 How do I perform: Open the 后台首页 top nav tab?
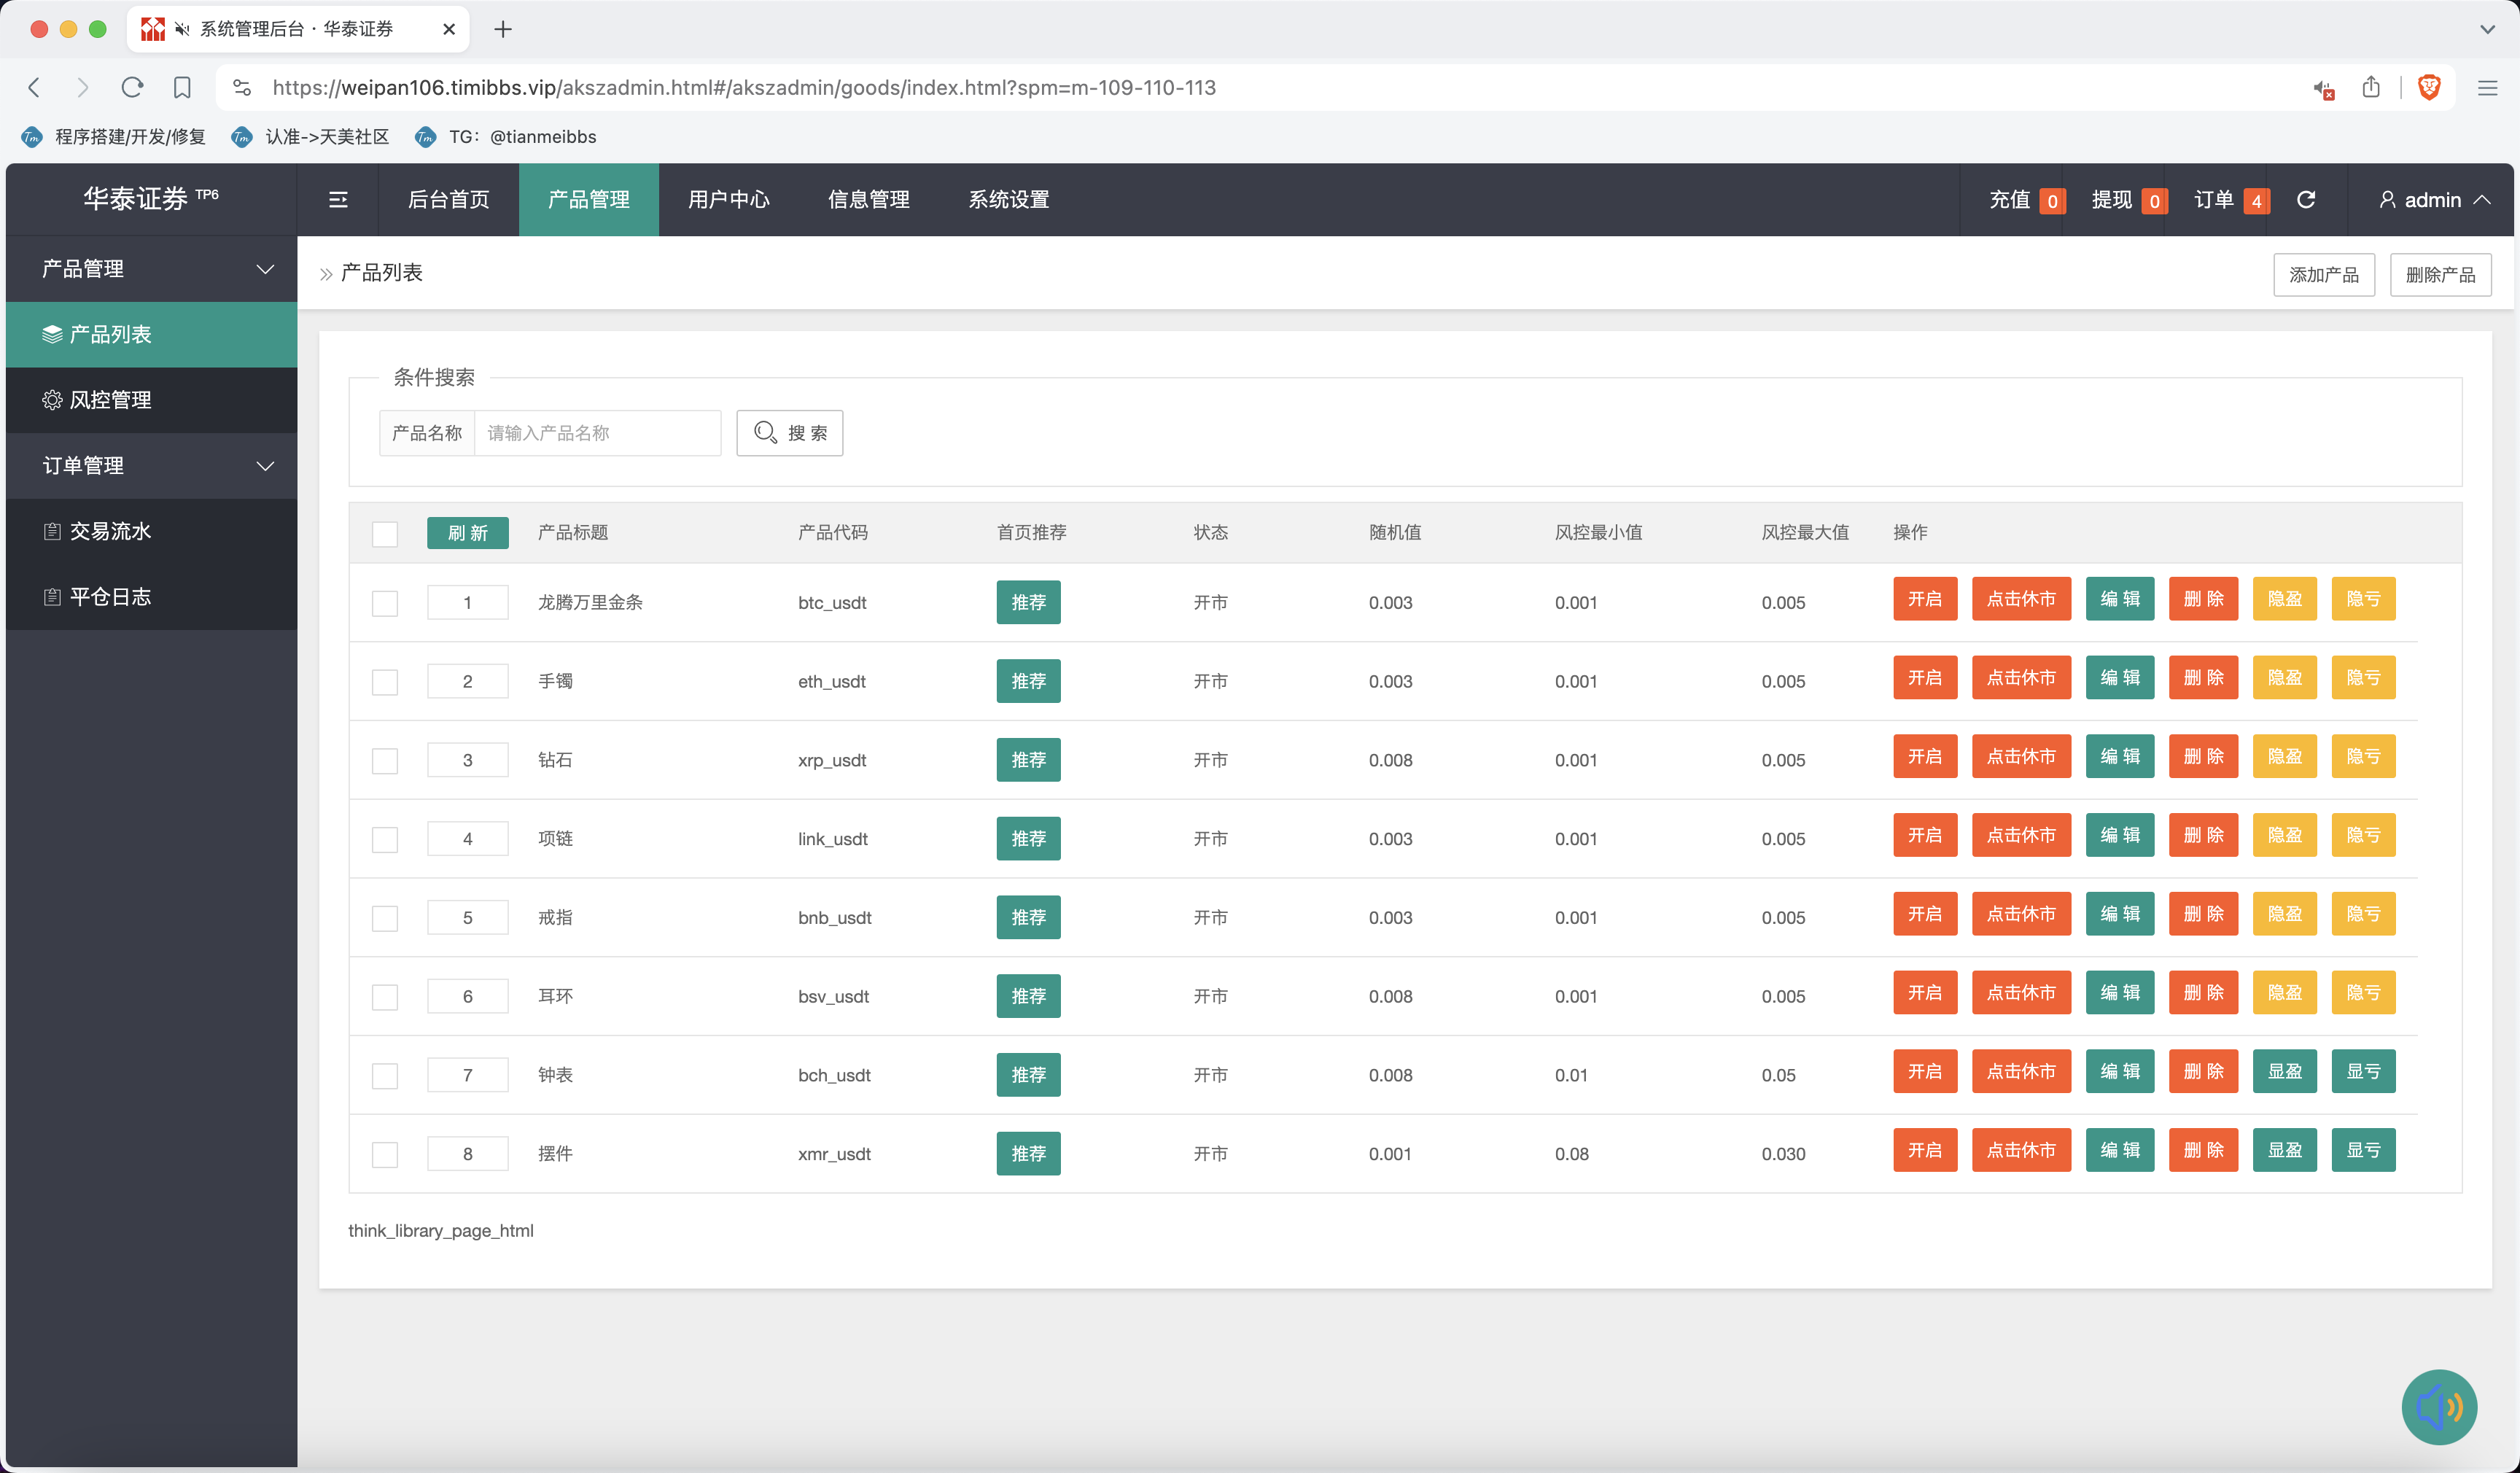[449, 200]
